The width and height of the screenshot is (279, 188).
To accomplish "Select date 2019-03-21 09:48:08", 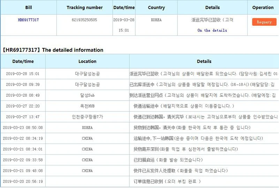I will pyautogui.click(x=23, y=171).
